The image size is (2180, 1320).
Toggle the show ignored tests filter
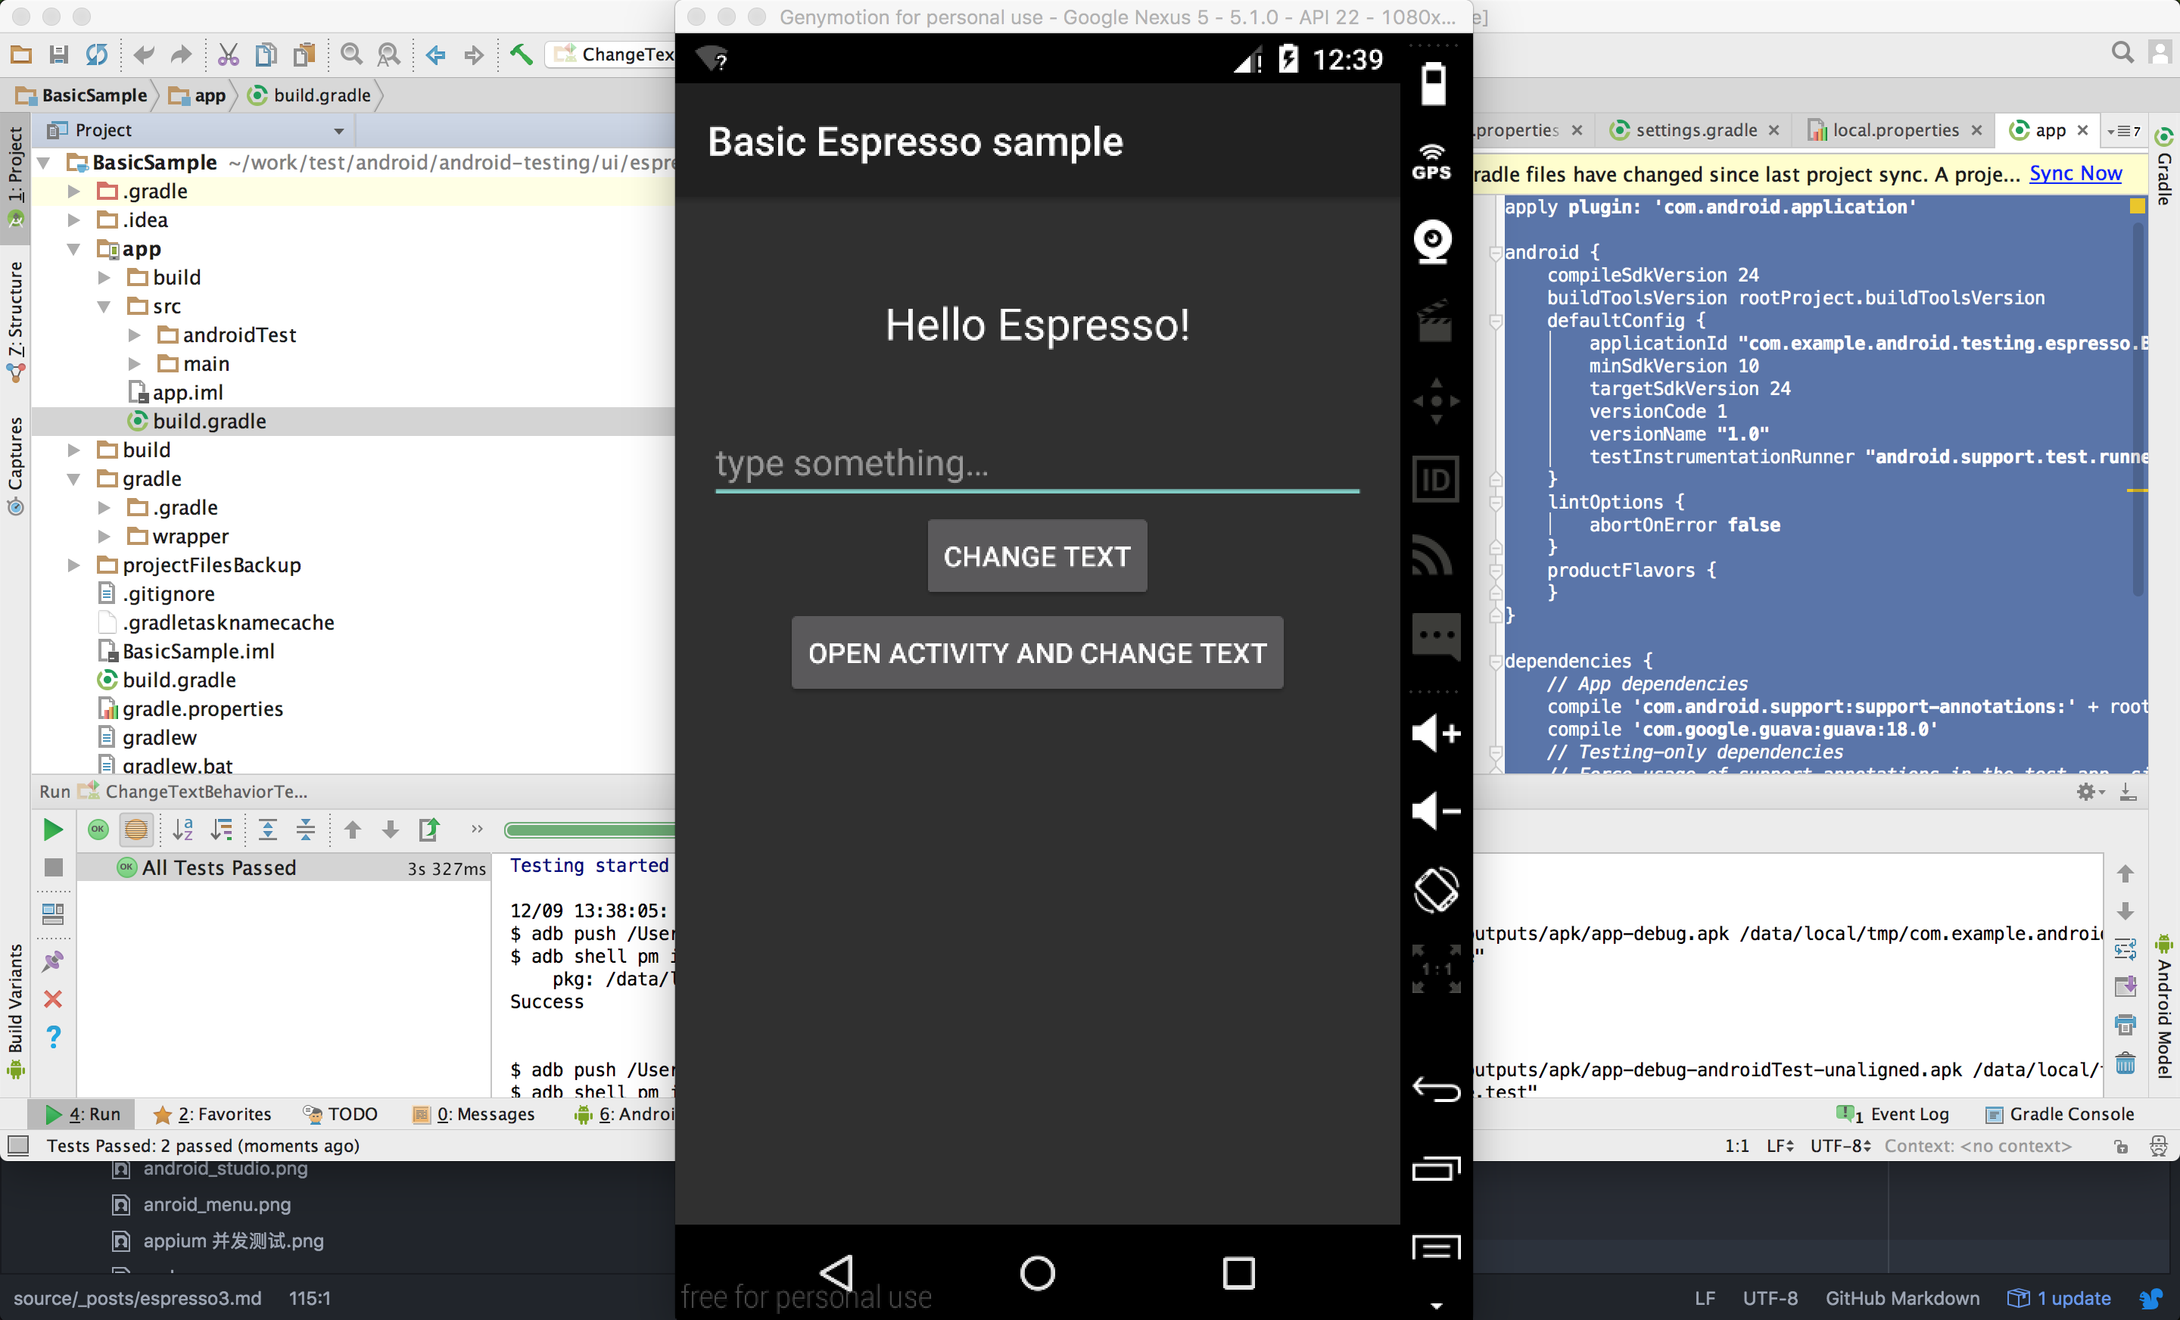[x=136, y=829]
